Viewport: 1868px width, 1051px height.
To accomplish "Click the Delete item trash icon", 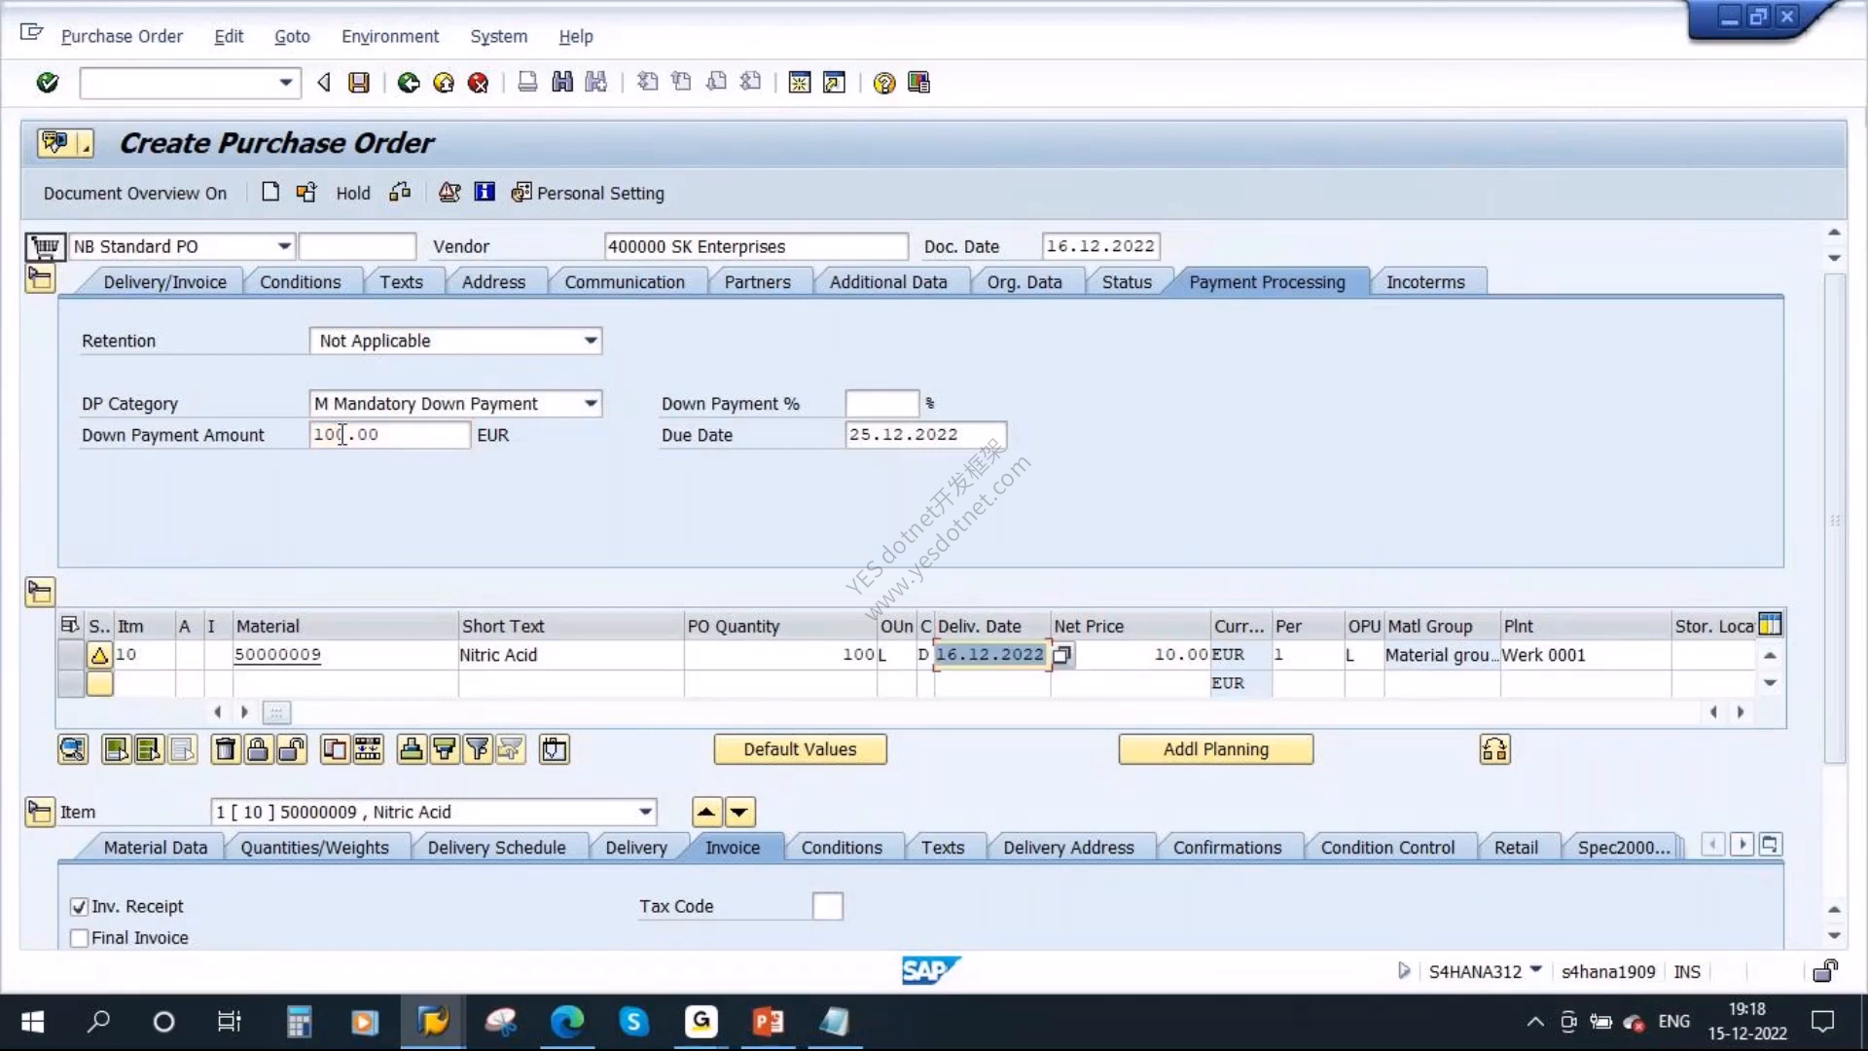I will [225, 749].
